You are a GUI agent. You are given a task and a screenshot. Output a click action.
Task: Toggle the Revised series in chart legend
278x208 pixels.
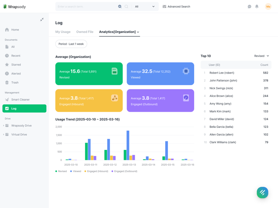61,171
